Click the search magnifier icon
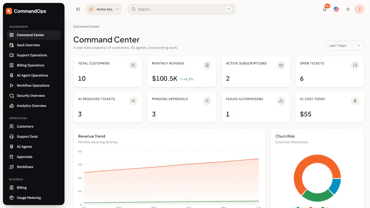This screenshot has height=208, width=370. click(x=134, y=9)
